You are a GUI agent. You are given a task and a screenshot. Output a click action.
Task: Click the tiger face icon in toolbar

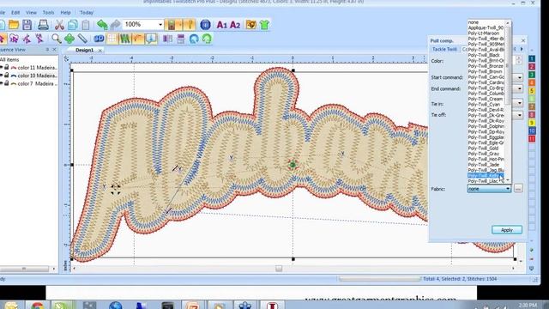coord(251,25)
